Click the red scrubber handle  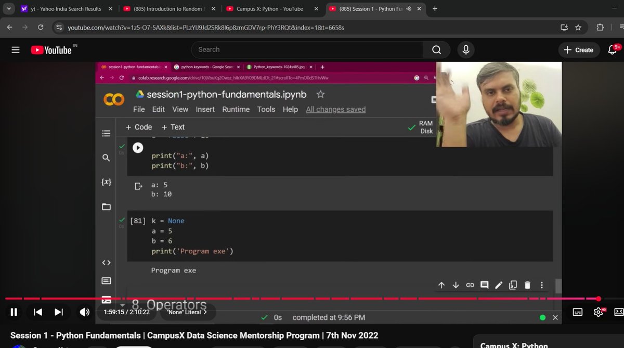point(599,299)
